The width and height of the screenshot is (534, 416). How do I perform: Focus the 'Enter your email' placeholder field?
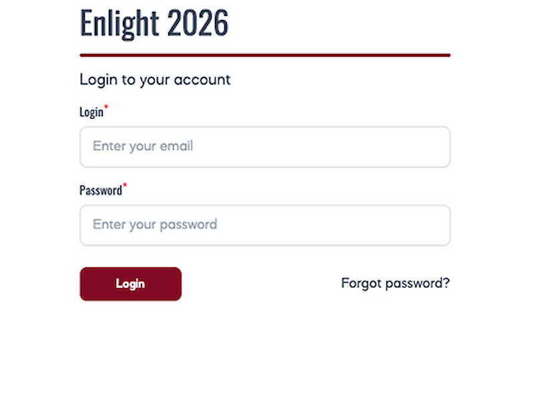point(265,147)
